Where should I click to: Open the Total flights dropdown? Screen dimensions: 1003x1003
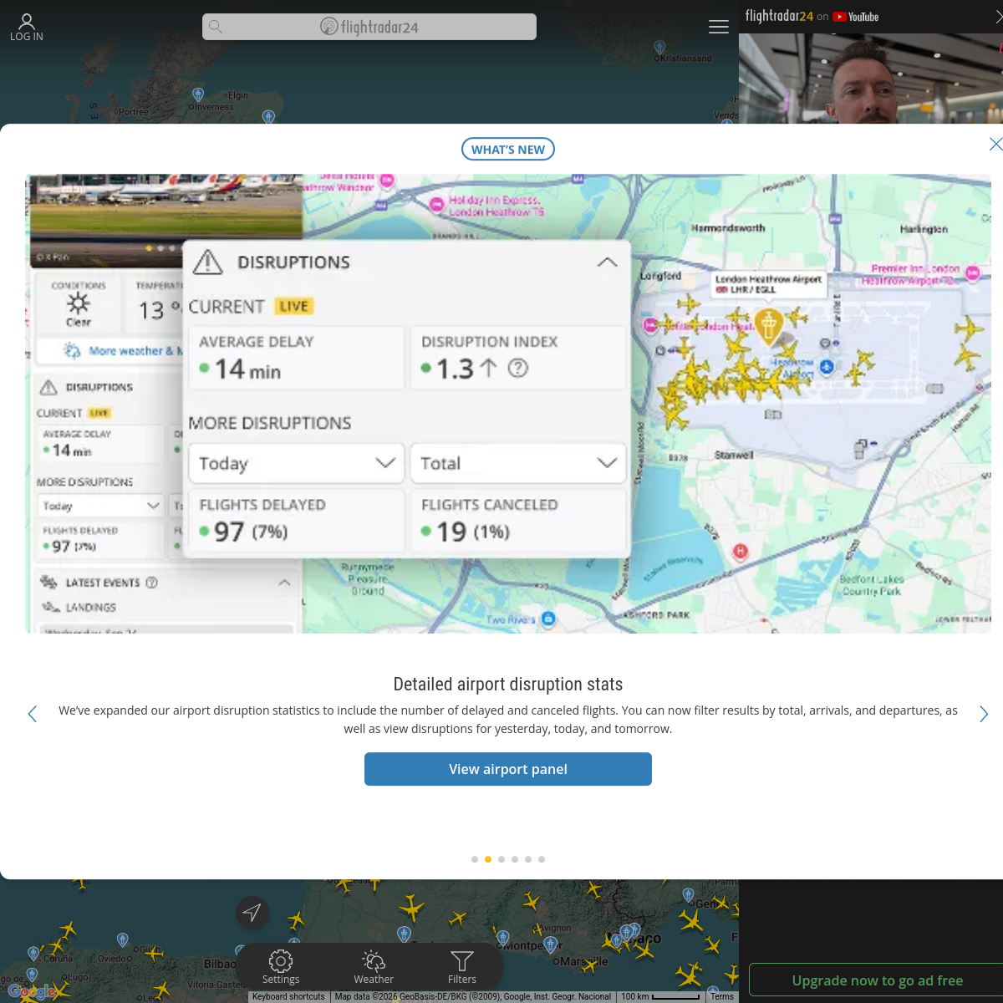[517, 463]
